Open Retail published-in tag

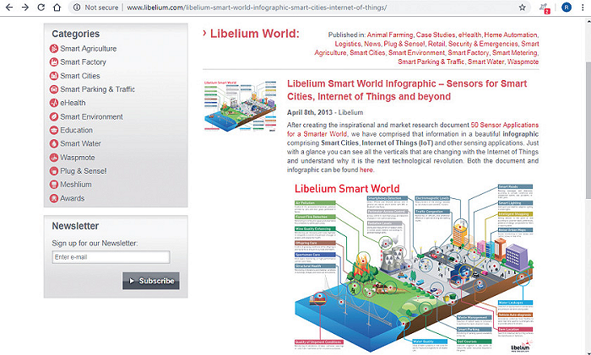point(436,44)
